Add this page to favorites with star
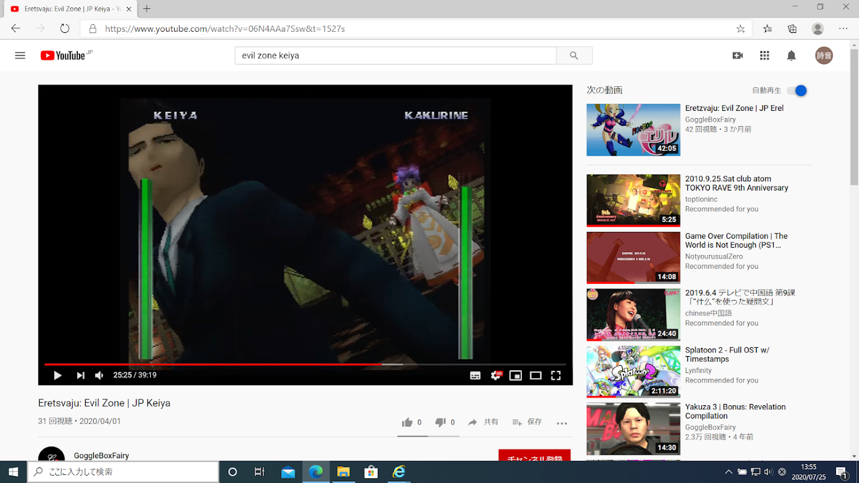The height and width of the screenshot is (483, 859). tap(741, 28)
